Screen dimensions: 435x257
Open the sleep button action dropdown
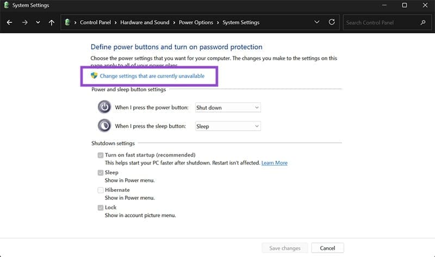pyautogui.click(x=228, y=126)
